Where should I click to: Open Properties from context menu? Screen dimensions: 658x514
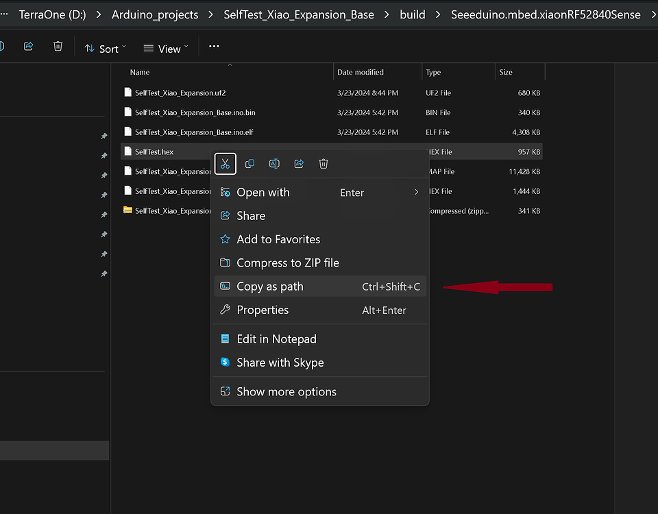(x=320, y=310)
